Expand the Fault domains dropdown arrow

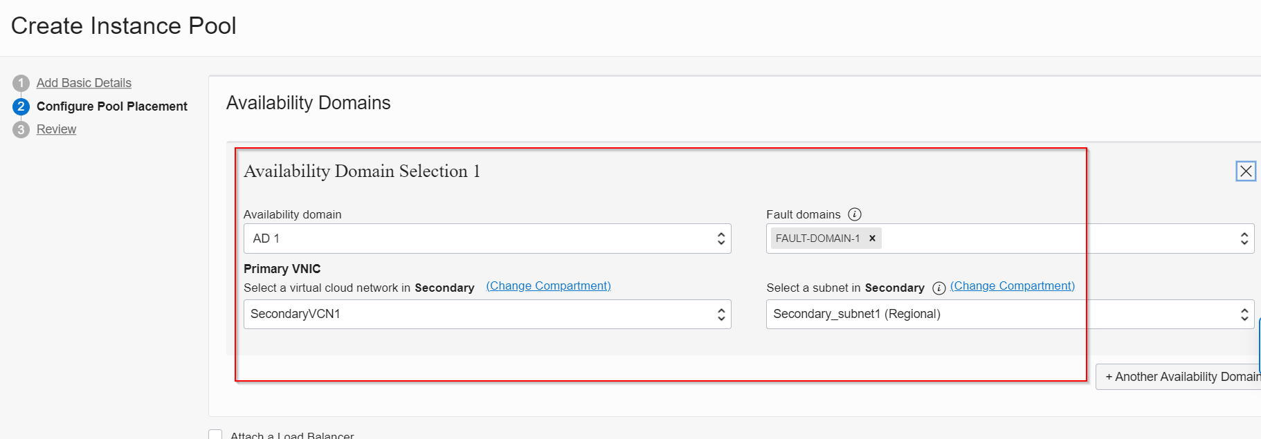1244,239
